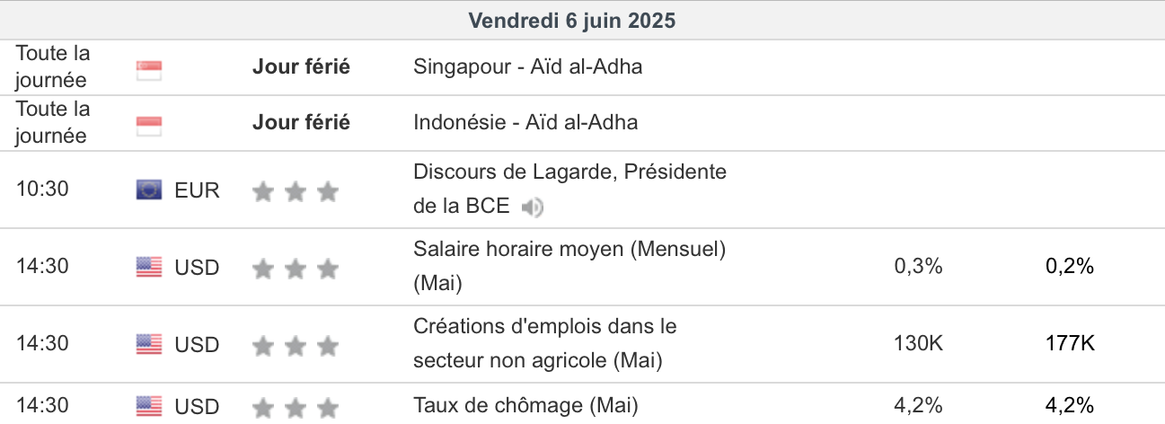1165x424 pixels.
Task: Open the Discours de Lagarde event
Action: 569,172
